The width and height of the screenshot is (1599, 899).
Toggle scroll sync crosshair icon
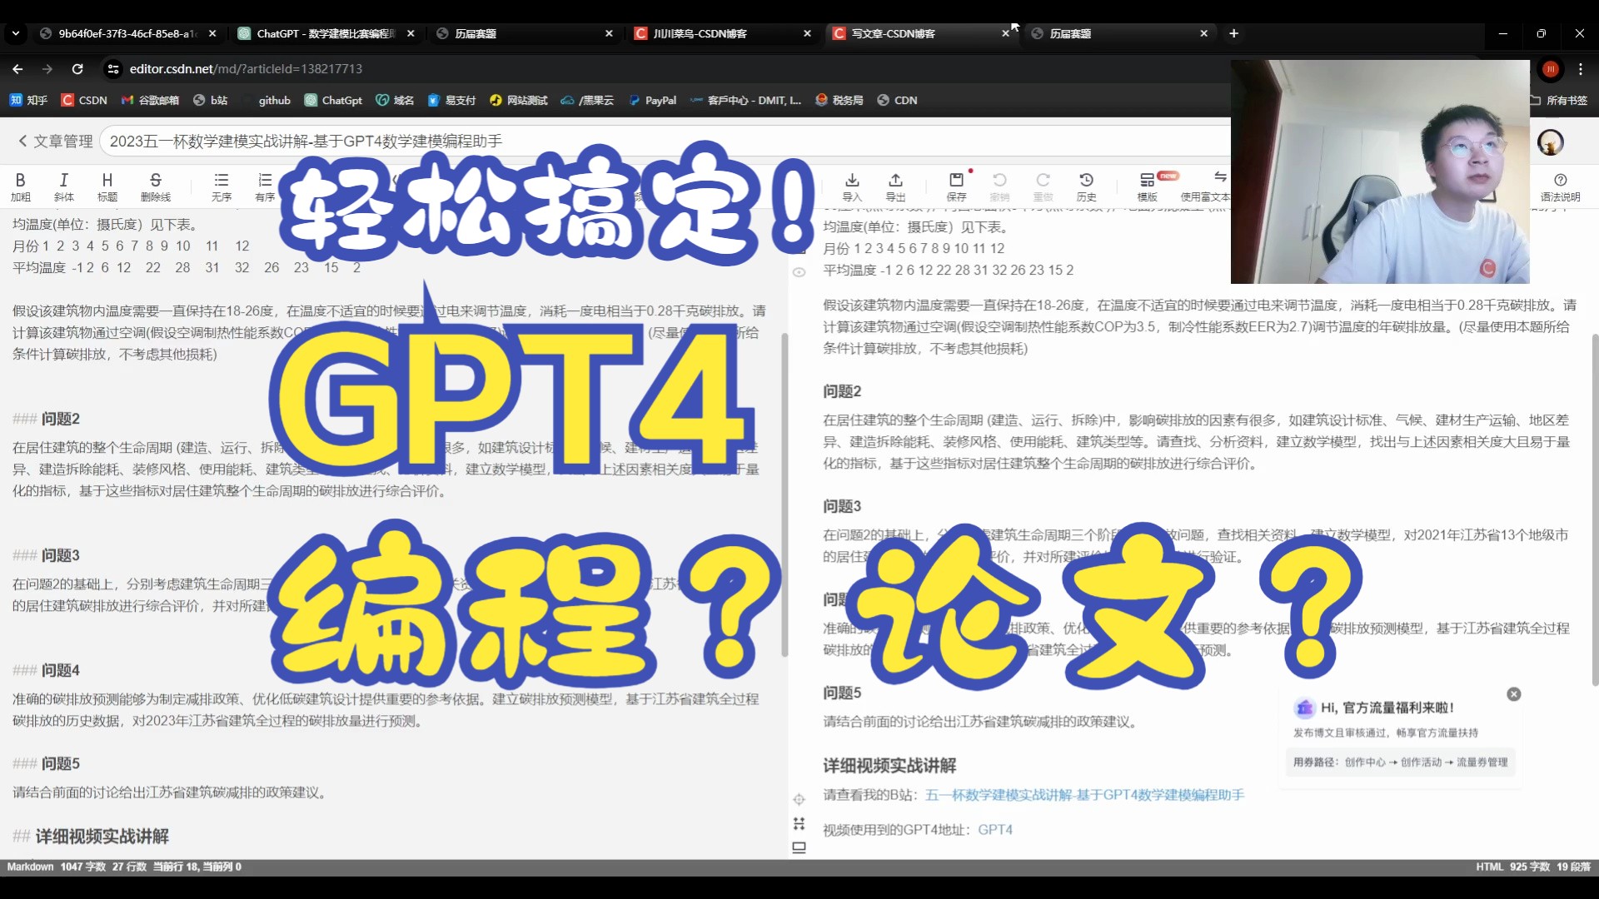[x=799, y=799]
